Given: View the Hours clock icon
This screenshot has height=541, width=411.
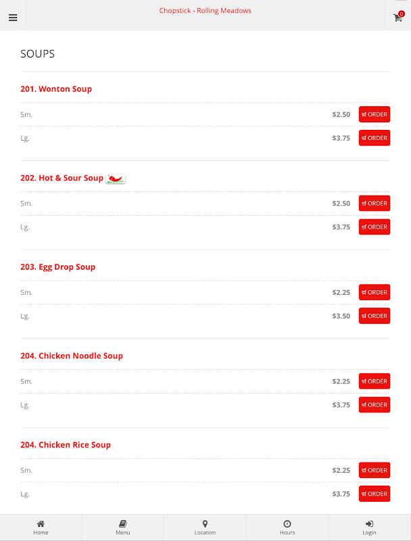Looking at the screenshot, I should (287, 523).
